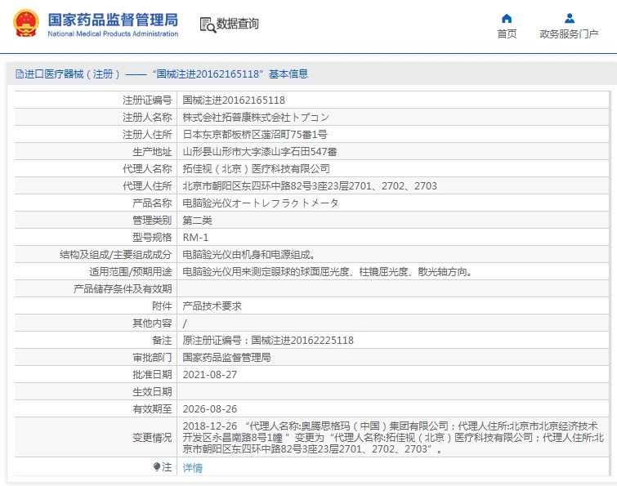Viewport: 617px width, 486px height.
Task: Click the 产品技术要求 attachment text
Action: [211, 305]
